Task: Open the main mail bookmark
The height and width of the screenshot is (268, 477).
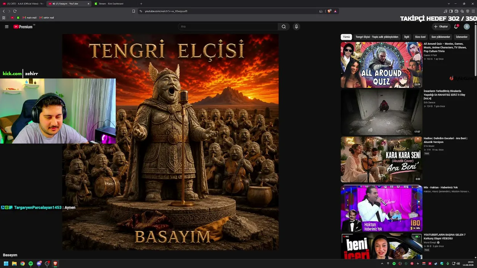Action: 29,17
